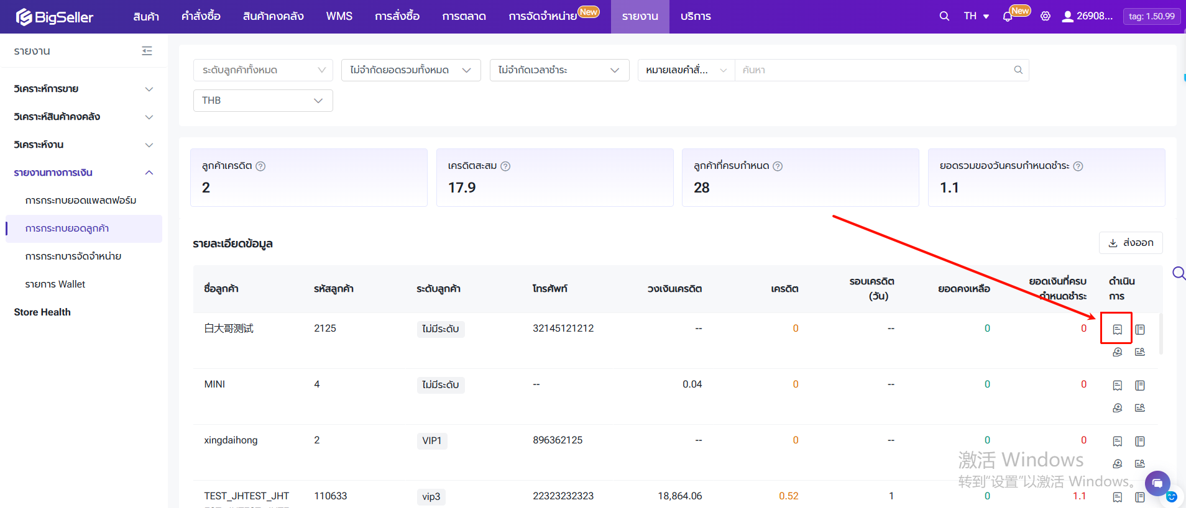Expand วิเคราะห์การขาย in the sidebar
The height and width of the screenshot is (508, 1186).
[x=83, y=89]
